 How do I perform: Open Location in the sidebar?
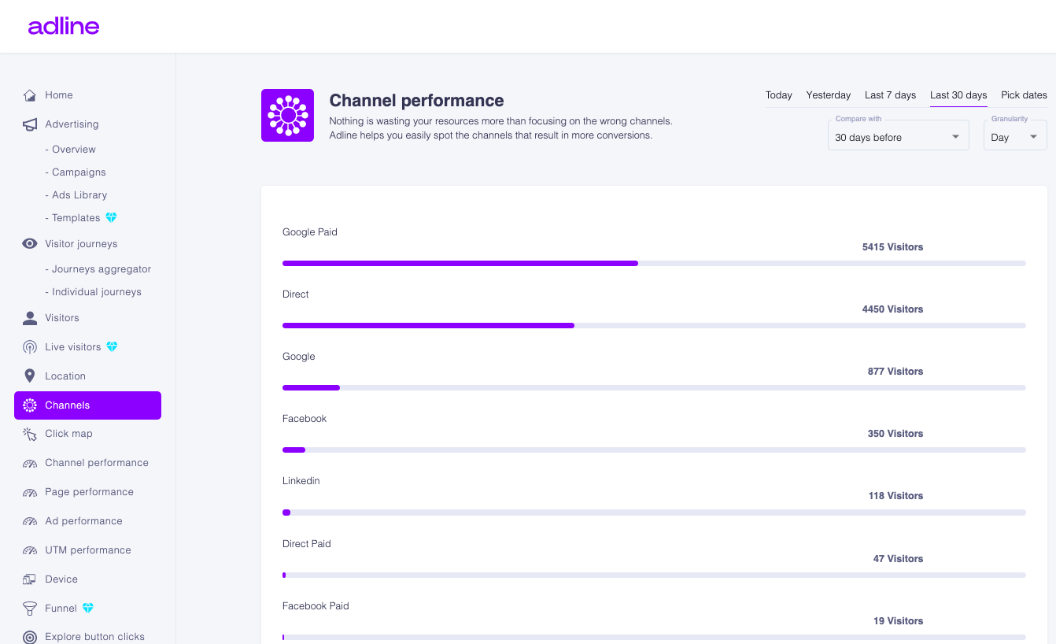point(65,376)
